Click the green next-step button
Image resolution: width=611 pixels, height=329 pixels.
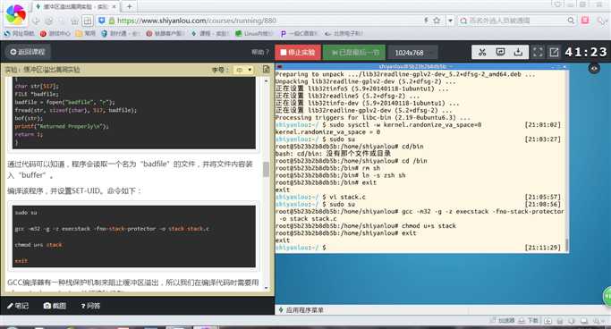click(x=354, y=52)
